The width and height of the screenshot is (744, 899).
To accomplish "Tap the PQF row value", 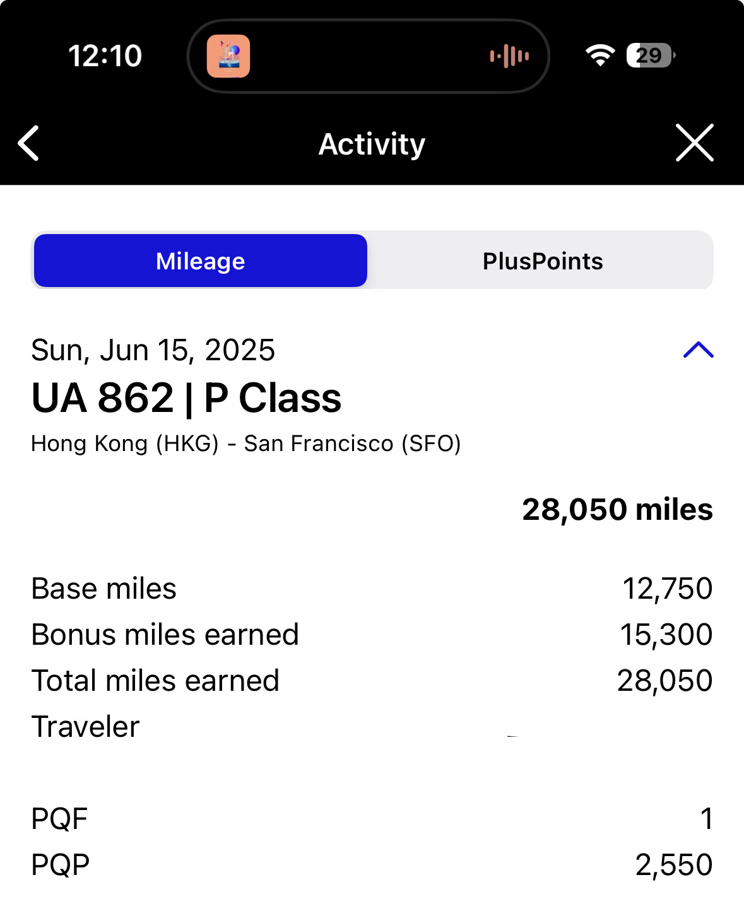I will (706, 819).
